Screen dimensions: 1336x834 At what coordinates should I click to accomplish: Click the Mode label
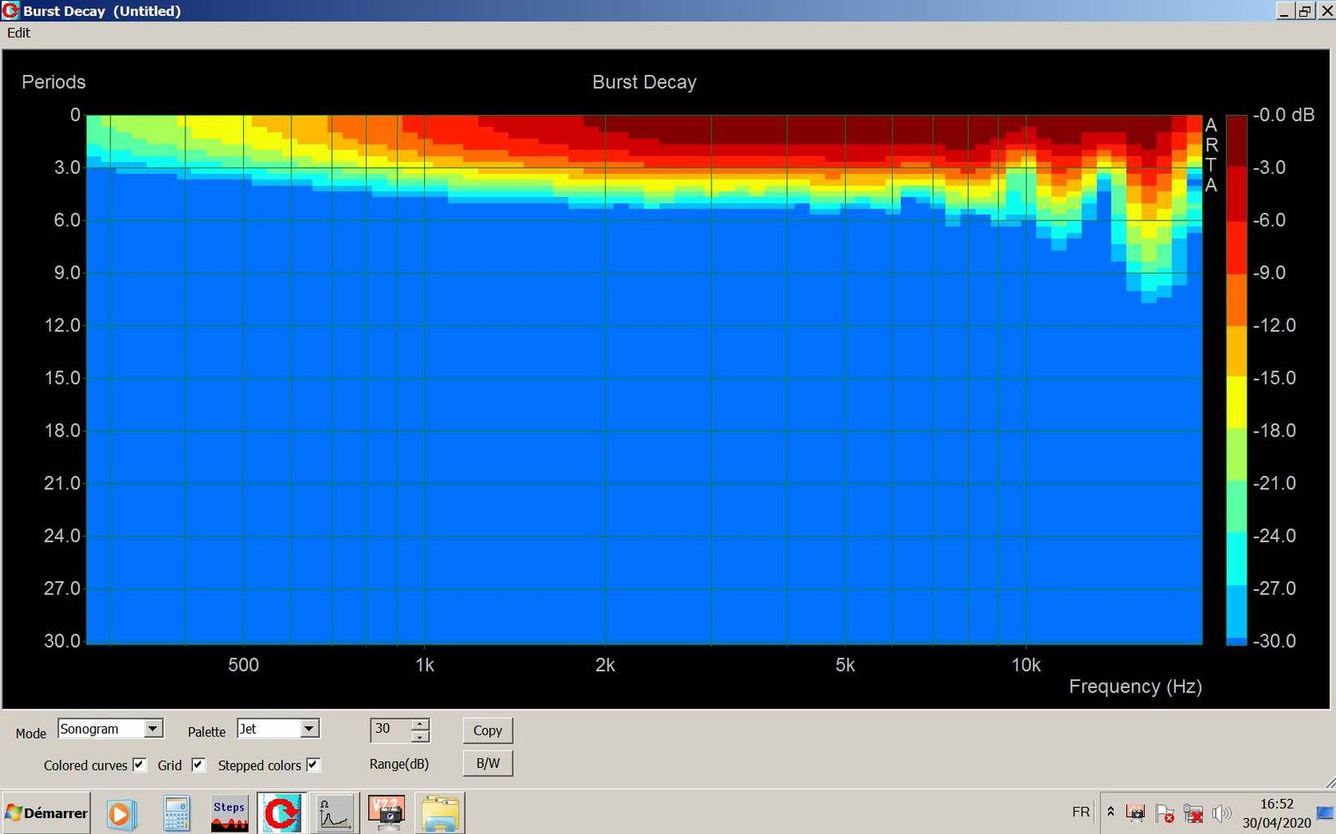pos(31,733)
